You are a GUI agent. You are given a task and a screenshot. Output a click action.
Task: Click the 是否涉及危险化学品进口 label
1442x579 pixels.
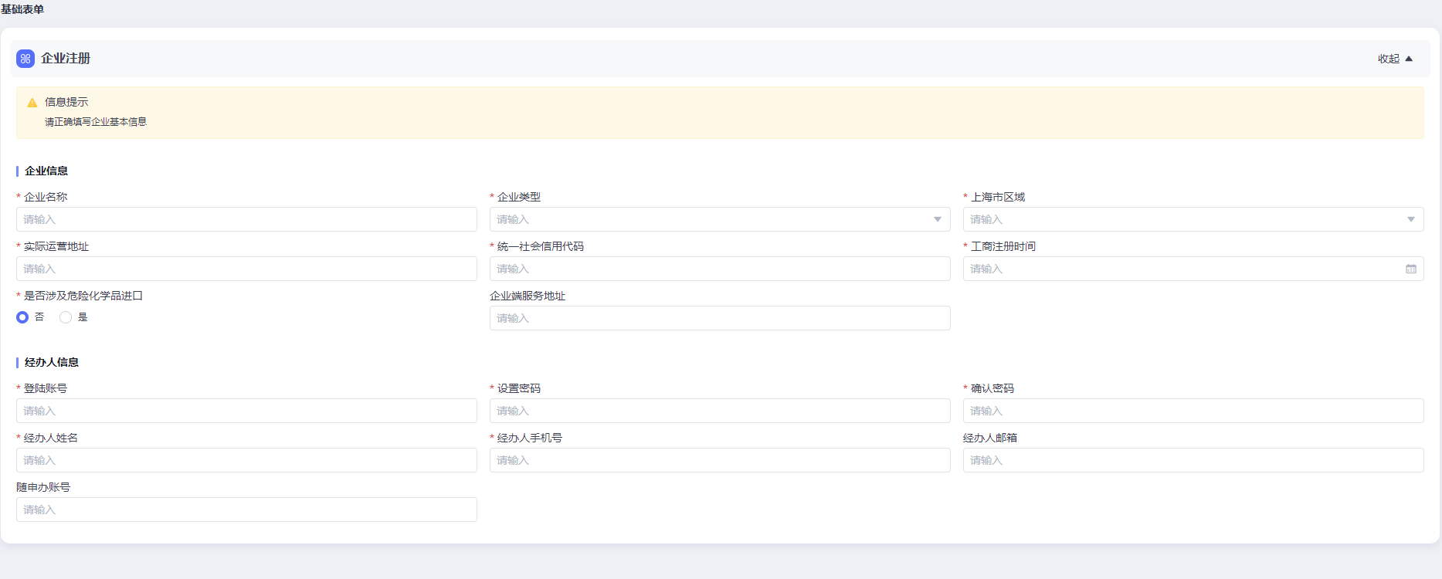pos(83,296)
